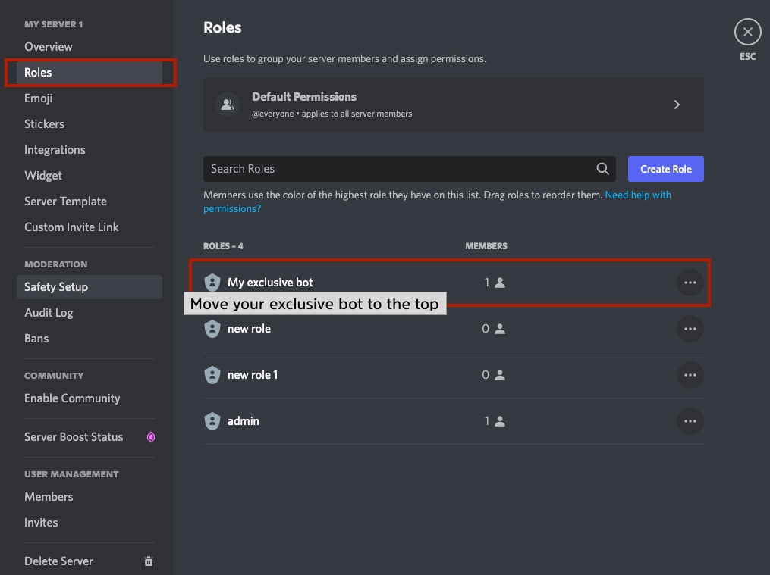The height and width of the screenshot is (575, 770).
Task: Close settings with the ESC X button
Action: point(747,32)
